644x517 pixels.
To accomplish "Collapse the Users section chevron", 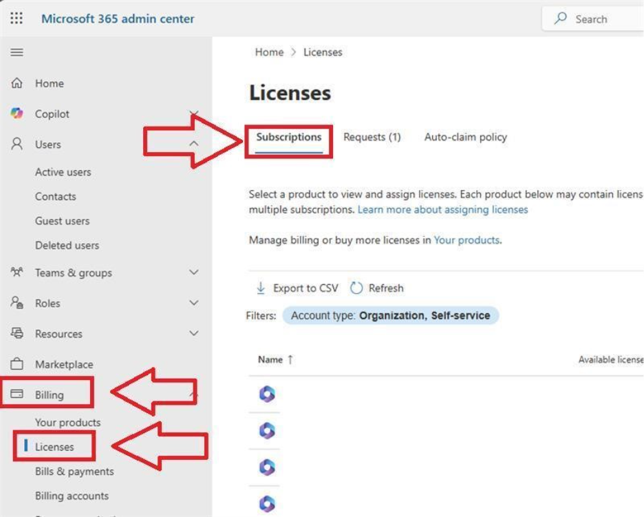I will [194, 144].
